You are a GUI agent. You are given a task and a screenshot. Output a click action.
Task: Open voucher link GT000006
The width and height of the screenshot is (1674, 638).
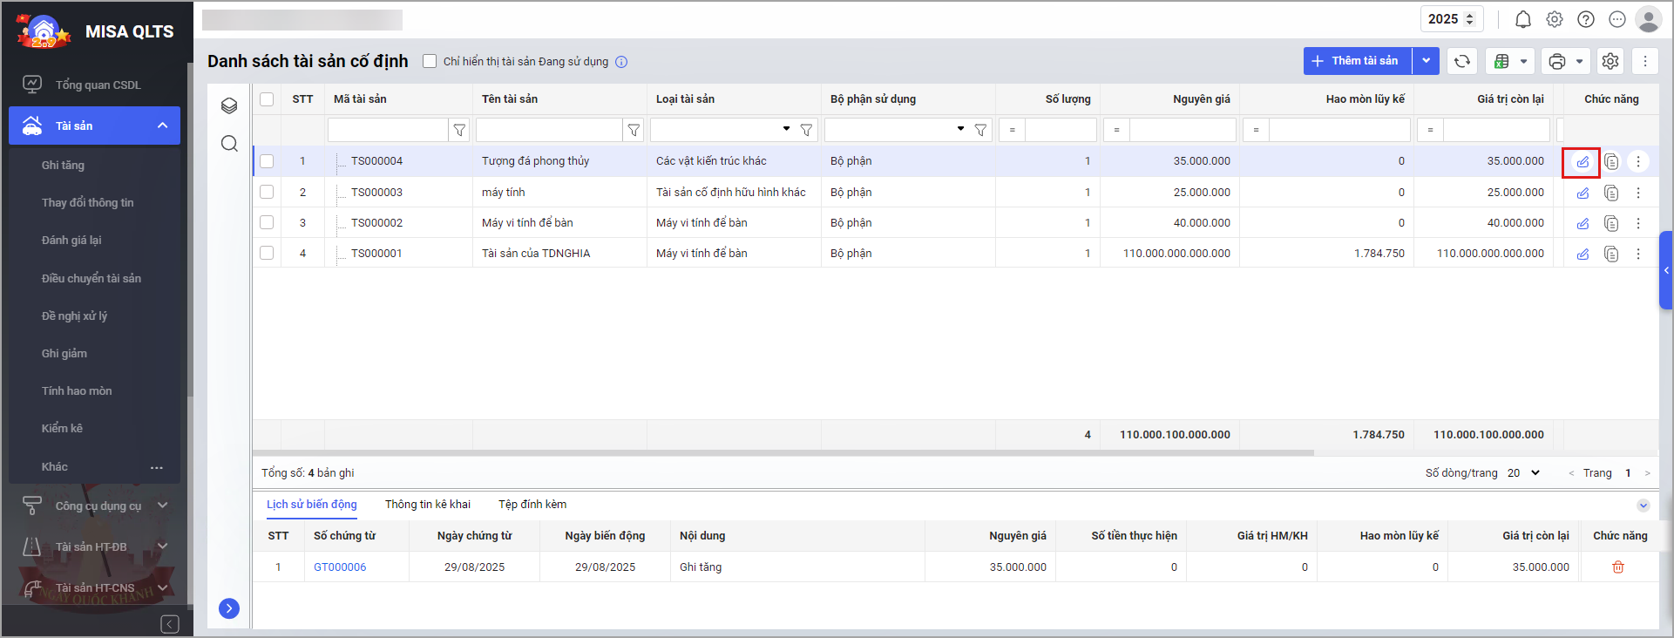[x=340, y=567]
